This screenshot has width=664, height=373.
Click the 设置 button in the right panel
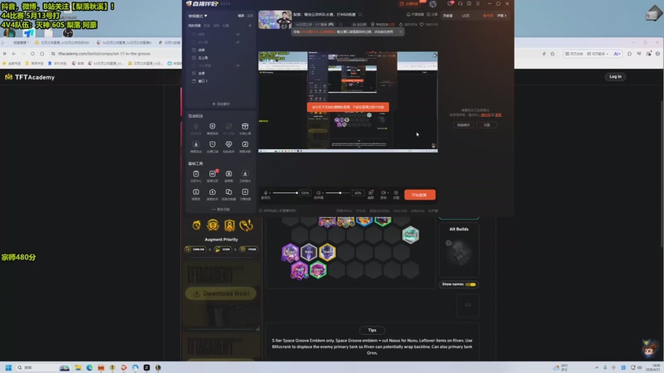pos(486,125)
